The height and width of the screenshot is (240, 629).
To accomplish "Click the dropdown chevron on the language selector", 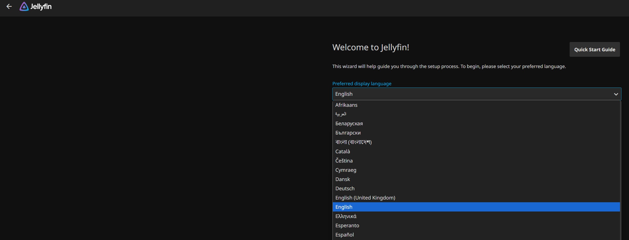I will coord(616,94).
